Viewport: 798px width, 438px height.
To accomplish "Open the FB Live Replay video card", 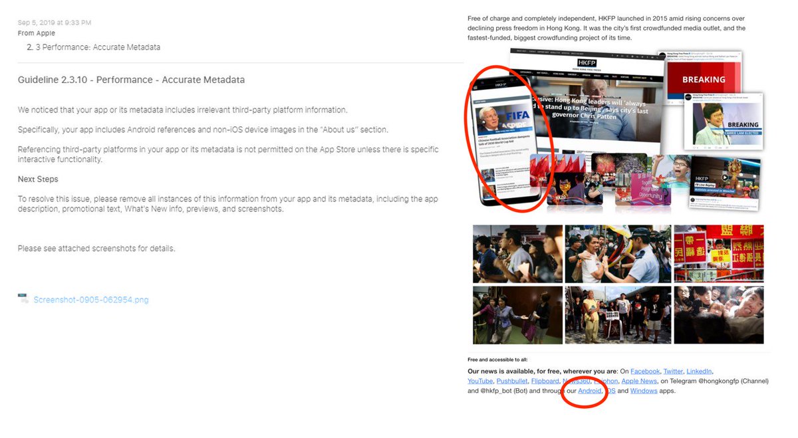I will [x=724, y=183].
